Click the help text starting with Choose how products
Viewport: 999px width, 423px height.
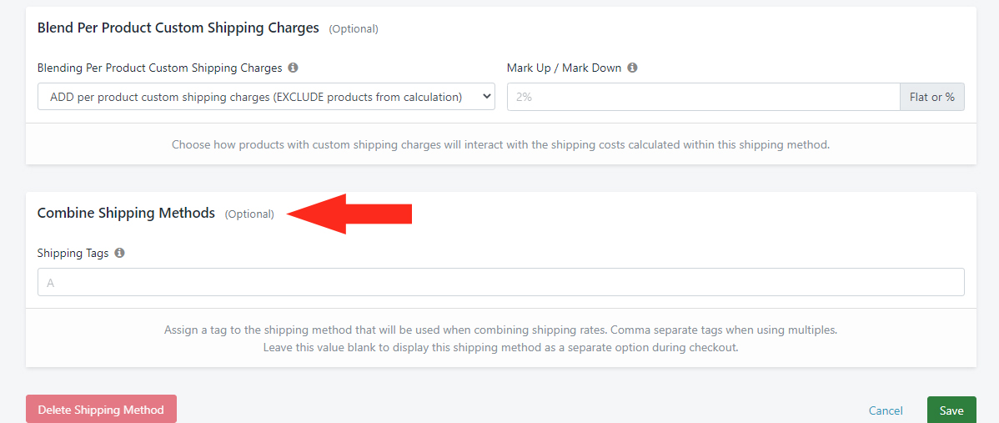(x=500, y=144)
